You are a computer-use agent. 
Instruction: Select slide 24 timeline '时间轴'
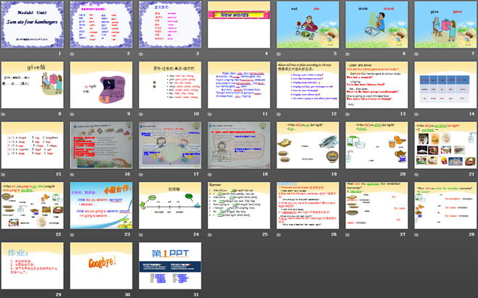pyautogui.click(x=170, y=205)
